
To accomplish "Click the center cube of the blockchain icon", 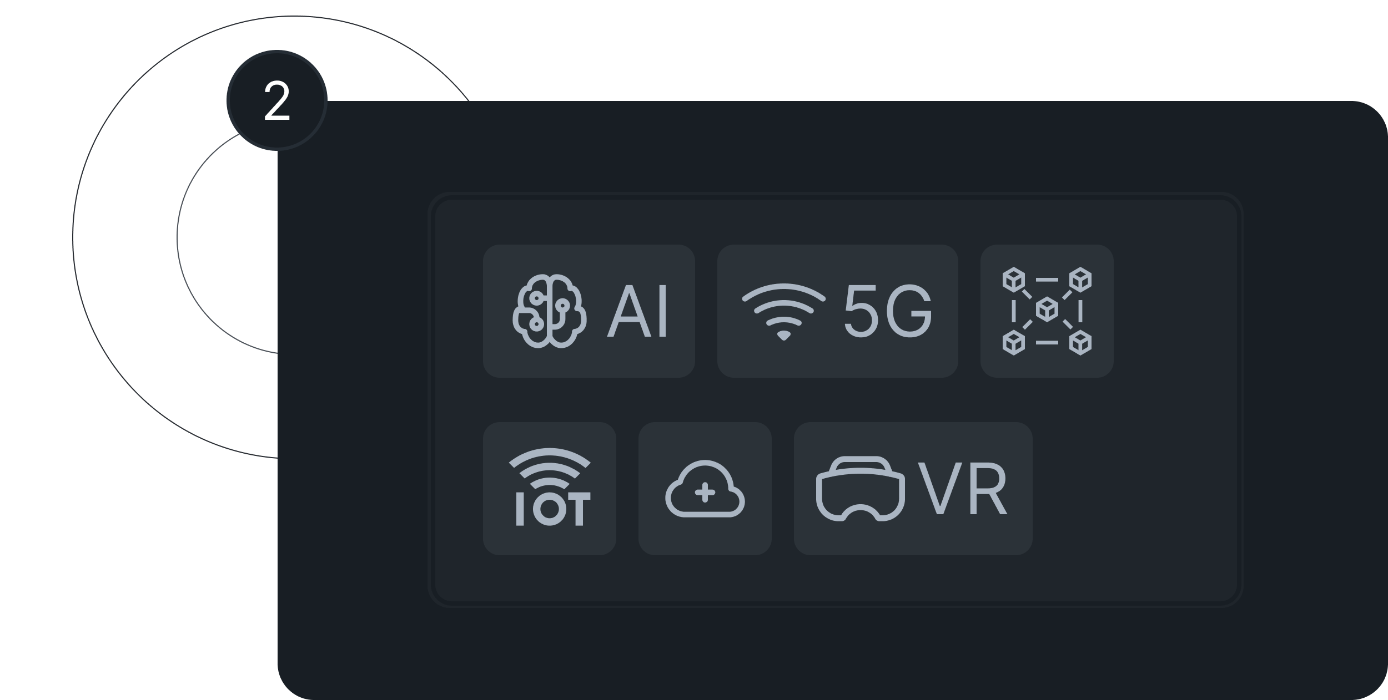I will coord(1047,310).
